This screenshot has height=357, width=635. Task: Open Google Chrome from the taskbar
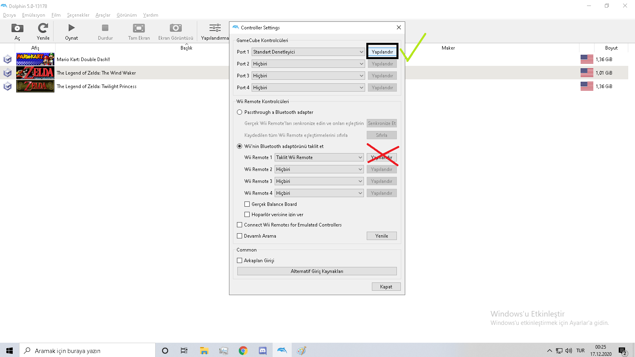pyautogui.click(x=243, y=350)
